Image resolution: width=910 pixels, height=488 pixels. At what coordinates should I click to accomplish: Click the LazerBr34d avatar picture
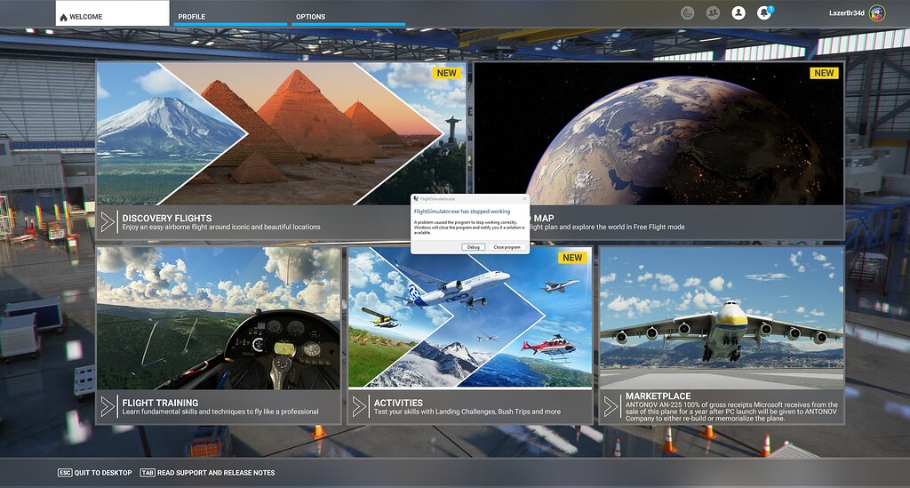click(877, 12)
